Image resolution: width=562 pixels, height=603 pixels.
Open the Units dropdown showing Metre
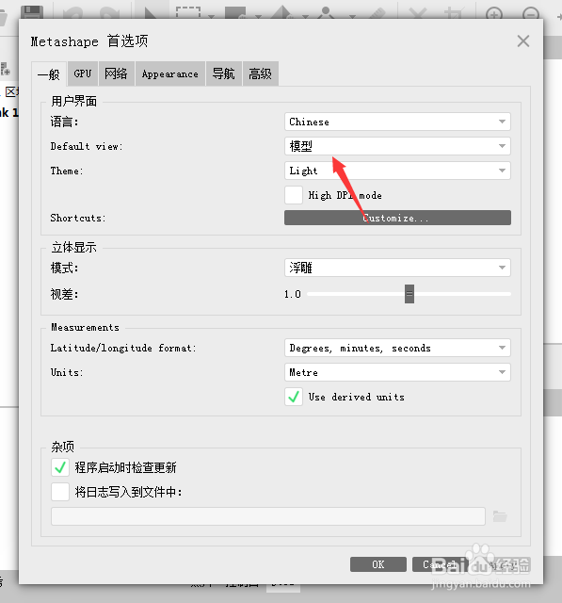tap(397, 372)
